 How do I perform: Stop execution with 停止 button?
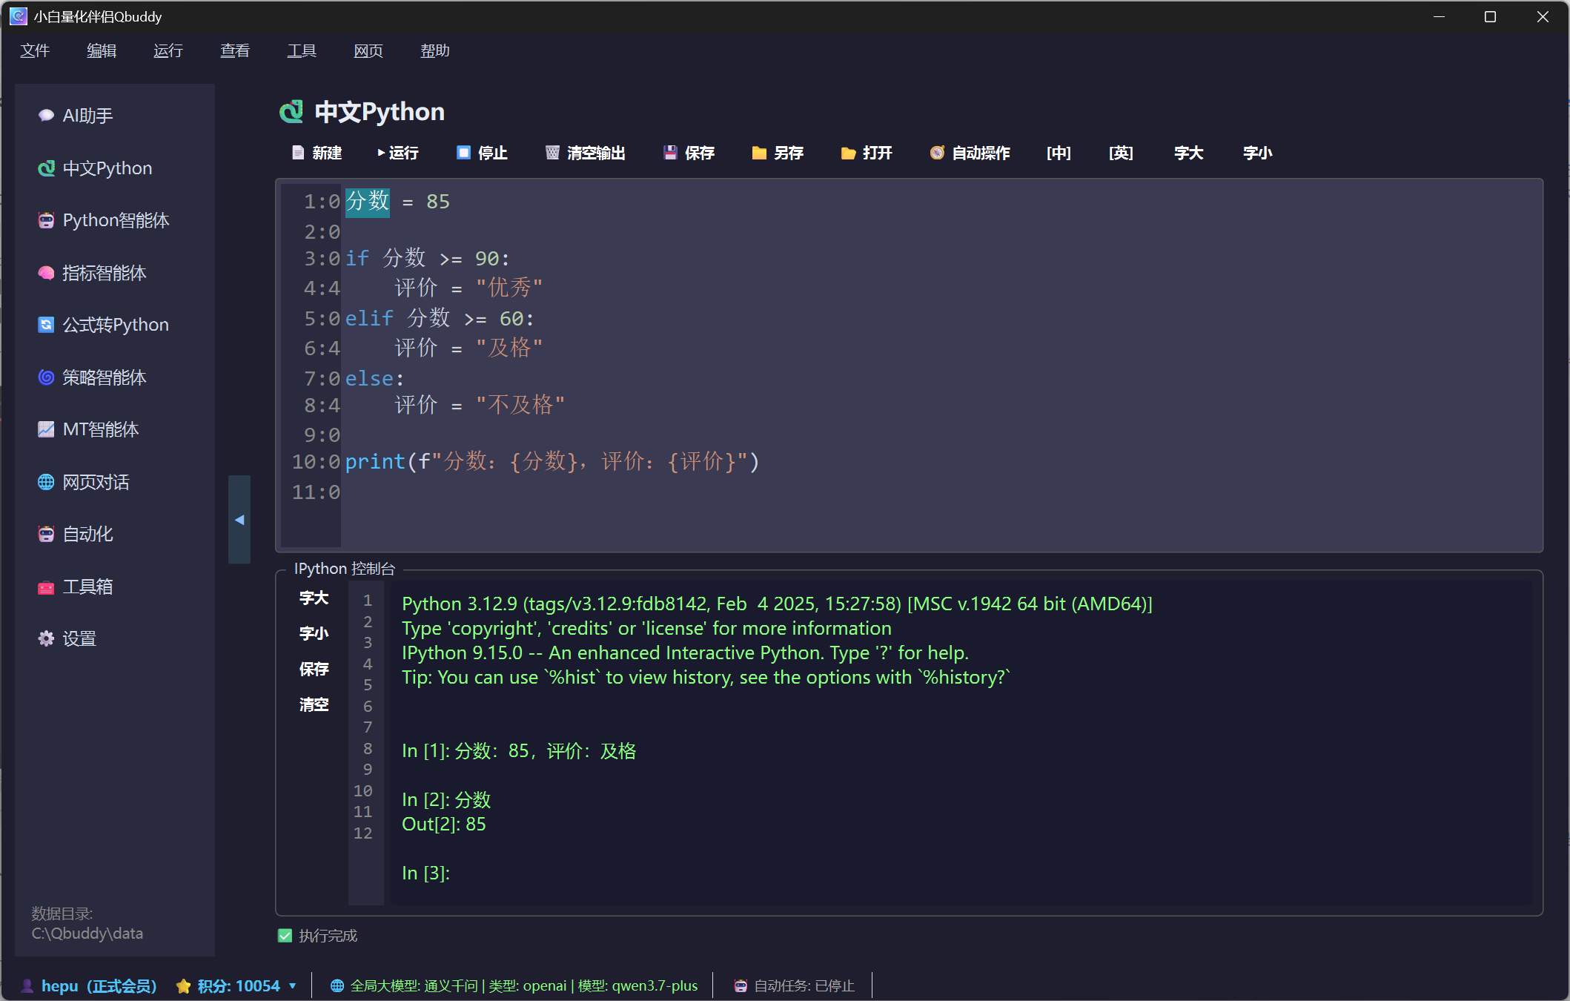coord(482,153)
